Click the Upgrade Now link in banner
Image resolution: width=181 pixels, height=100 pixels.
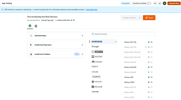tap(92, 10)
